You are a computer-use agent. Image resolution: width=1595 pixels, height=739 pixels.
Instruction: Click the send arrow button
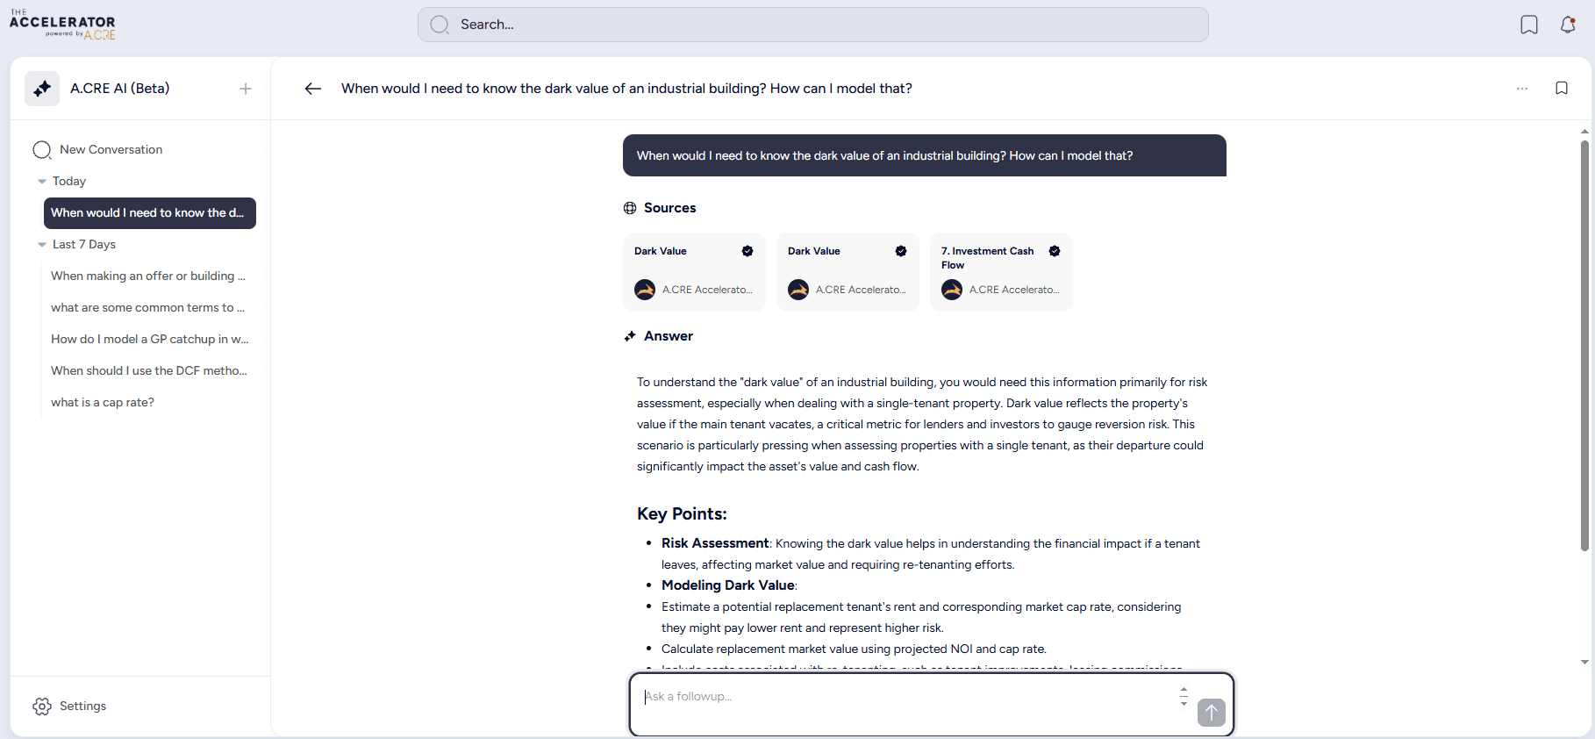1211,712
